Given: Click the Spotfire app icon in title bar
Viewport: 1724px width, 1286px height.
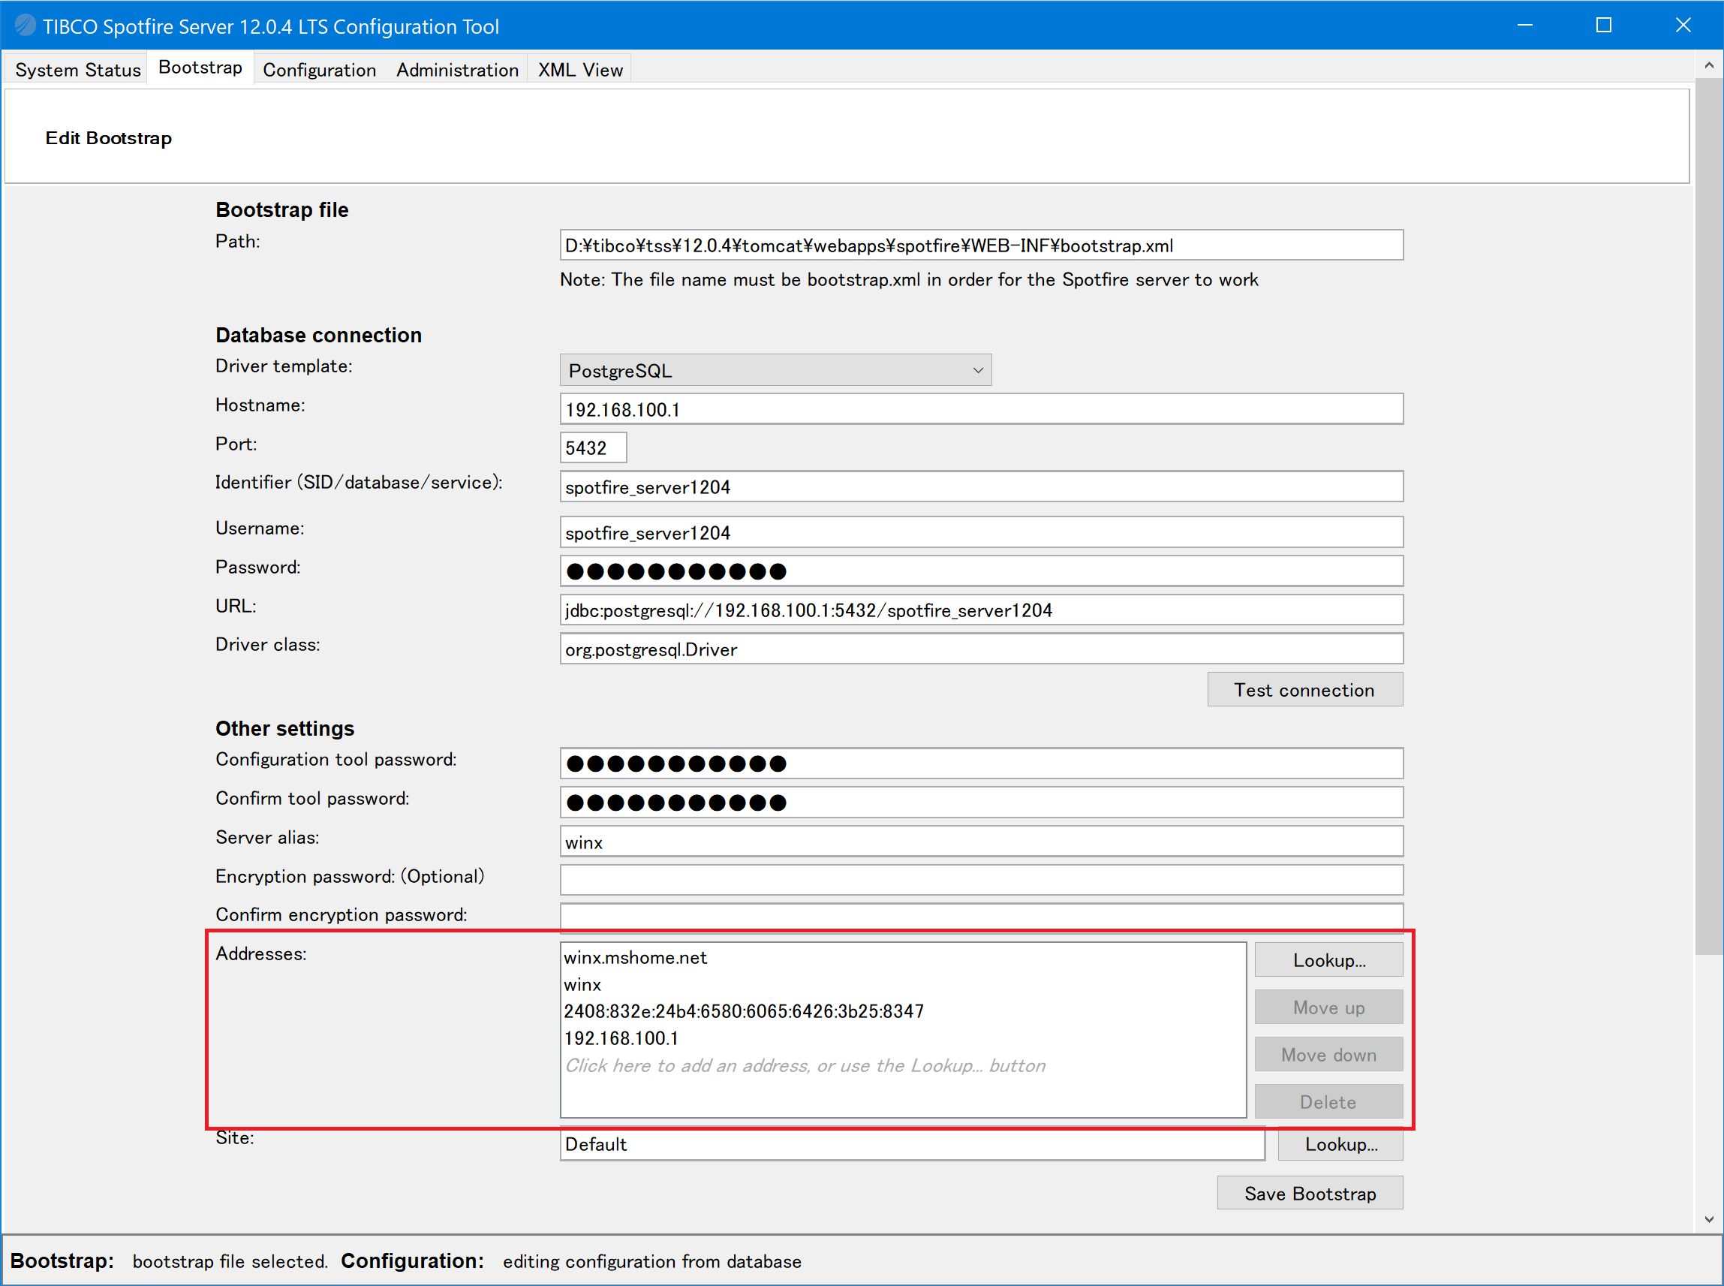Looking at the screenshot, I should [24, 26].
